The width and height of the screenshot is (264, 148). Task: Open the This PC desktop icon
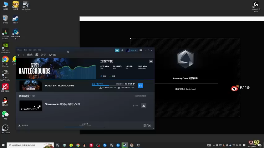coord(5,6)
